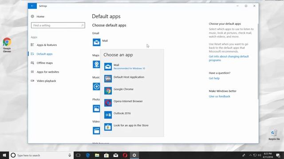Screen dimensions: 284x159
Task: Click the Find a setting search box
Action: [58, 25]
